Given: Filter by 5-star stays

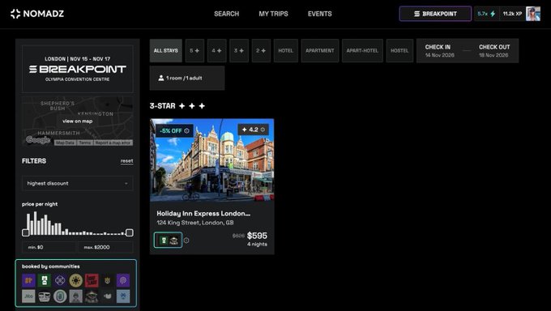Looking at the screenshot, I should click(x=194, y=50).
